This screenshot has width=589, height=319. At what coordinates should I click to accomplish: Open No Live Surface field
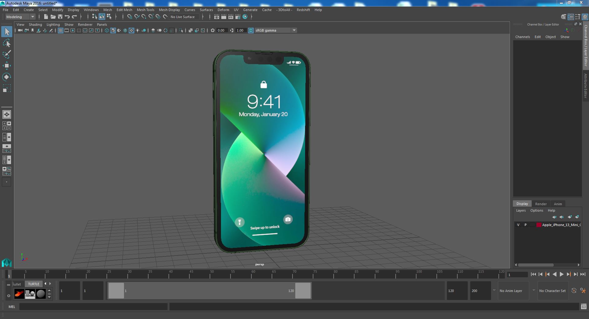click(x=184, y=17)
